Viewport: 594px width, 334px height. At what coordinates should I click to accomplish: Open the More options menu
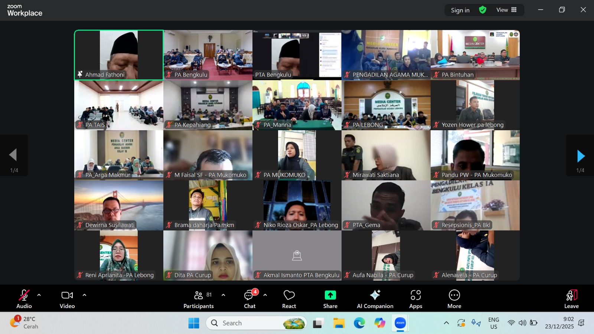point(454,299)
